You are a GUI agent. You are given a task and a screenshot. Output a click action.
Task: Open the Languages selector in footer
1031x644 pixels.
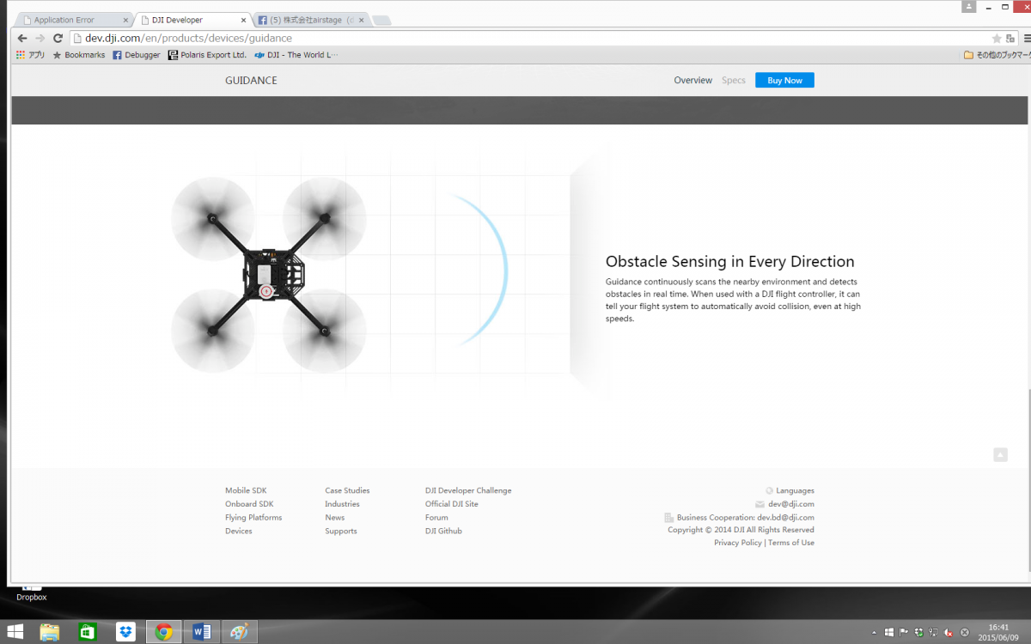(790, 490)
